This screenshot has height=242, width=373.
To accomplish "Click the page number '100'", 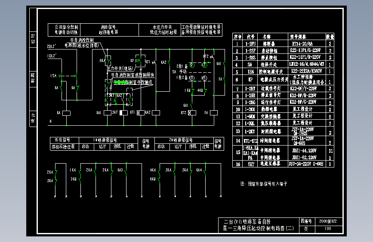I will [x=328, y=228].
